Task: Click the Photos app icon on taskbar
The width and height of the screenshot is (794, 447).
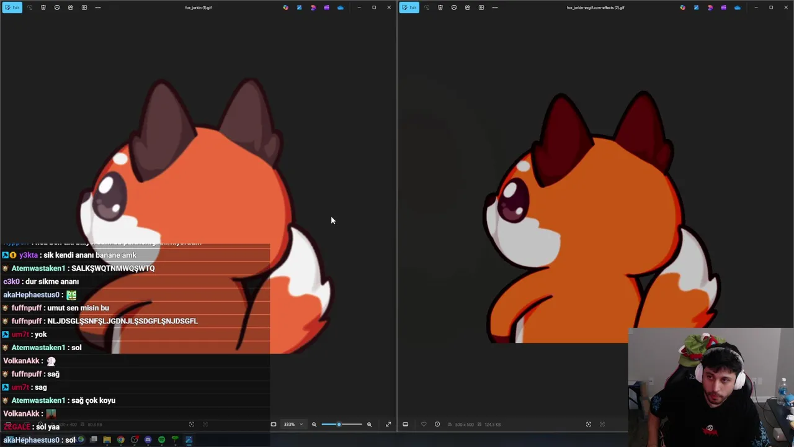Action: 189,440
